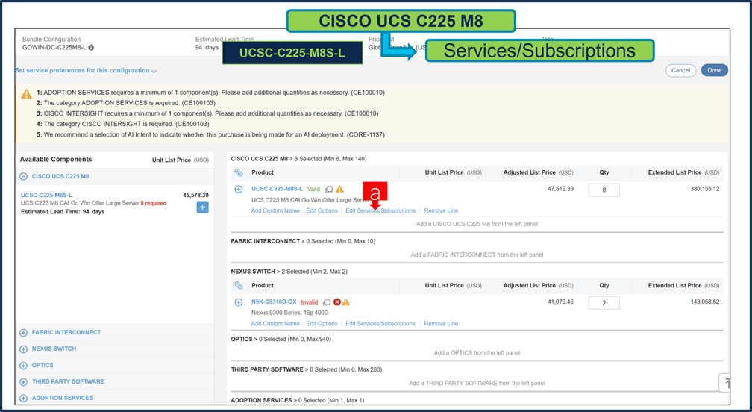Screen dimensions: 752x412
Task: Expand the UCSC-C225-M8S-L product row plus icon
Action: [x=239, y=189]
